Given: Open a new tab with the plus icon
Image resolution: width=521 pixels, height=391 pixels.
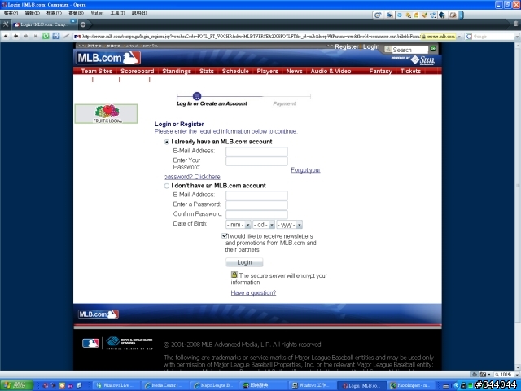Looking at the screenshot, I should pyautogui.click(x=83, y=24).
